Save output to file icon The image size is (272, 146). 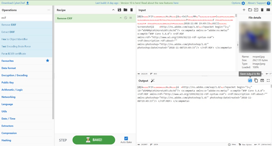point(250,81)
